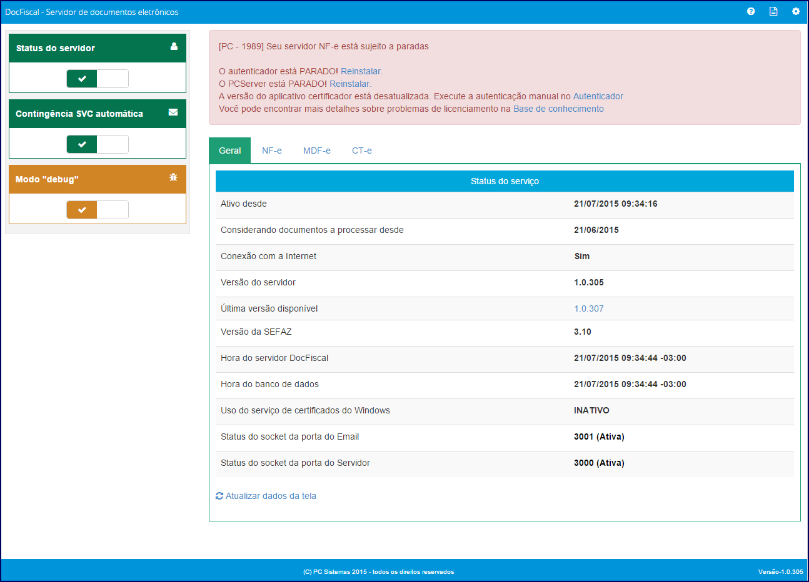This screenshot has height=582, width=809.
Task: Click Status do socket da porta do Servidor
Action: pos(295,463)
